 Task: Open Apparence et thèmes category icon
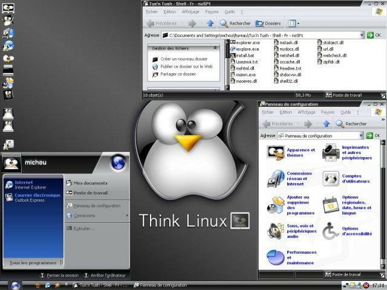(276, 153)
